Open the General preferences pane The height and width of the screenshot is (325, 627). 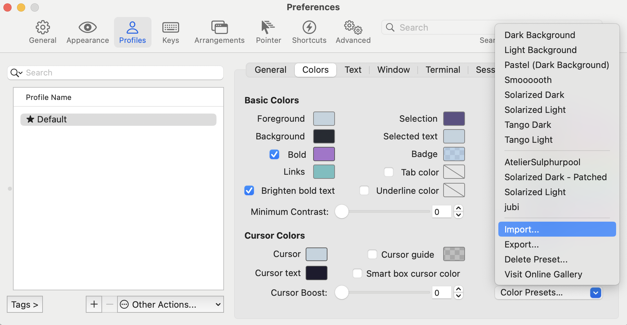click(x=42, y=32)
